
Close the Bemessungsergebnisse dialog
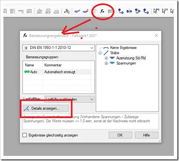pyautogui.click(x=156, y=35)
